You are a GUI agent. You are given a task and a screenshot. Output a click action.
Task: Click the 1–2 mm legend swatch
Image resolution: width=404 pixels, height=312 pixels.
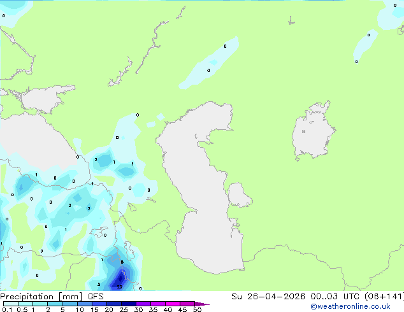(x=40, y=304)
